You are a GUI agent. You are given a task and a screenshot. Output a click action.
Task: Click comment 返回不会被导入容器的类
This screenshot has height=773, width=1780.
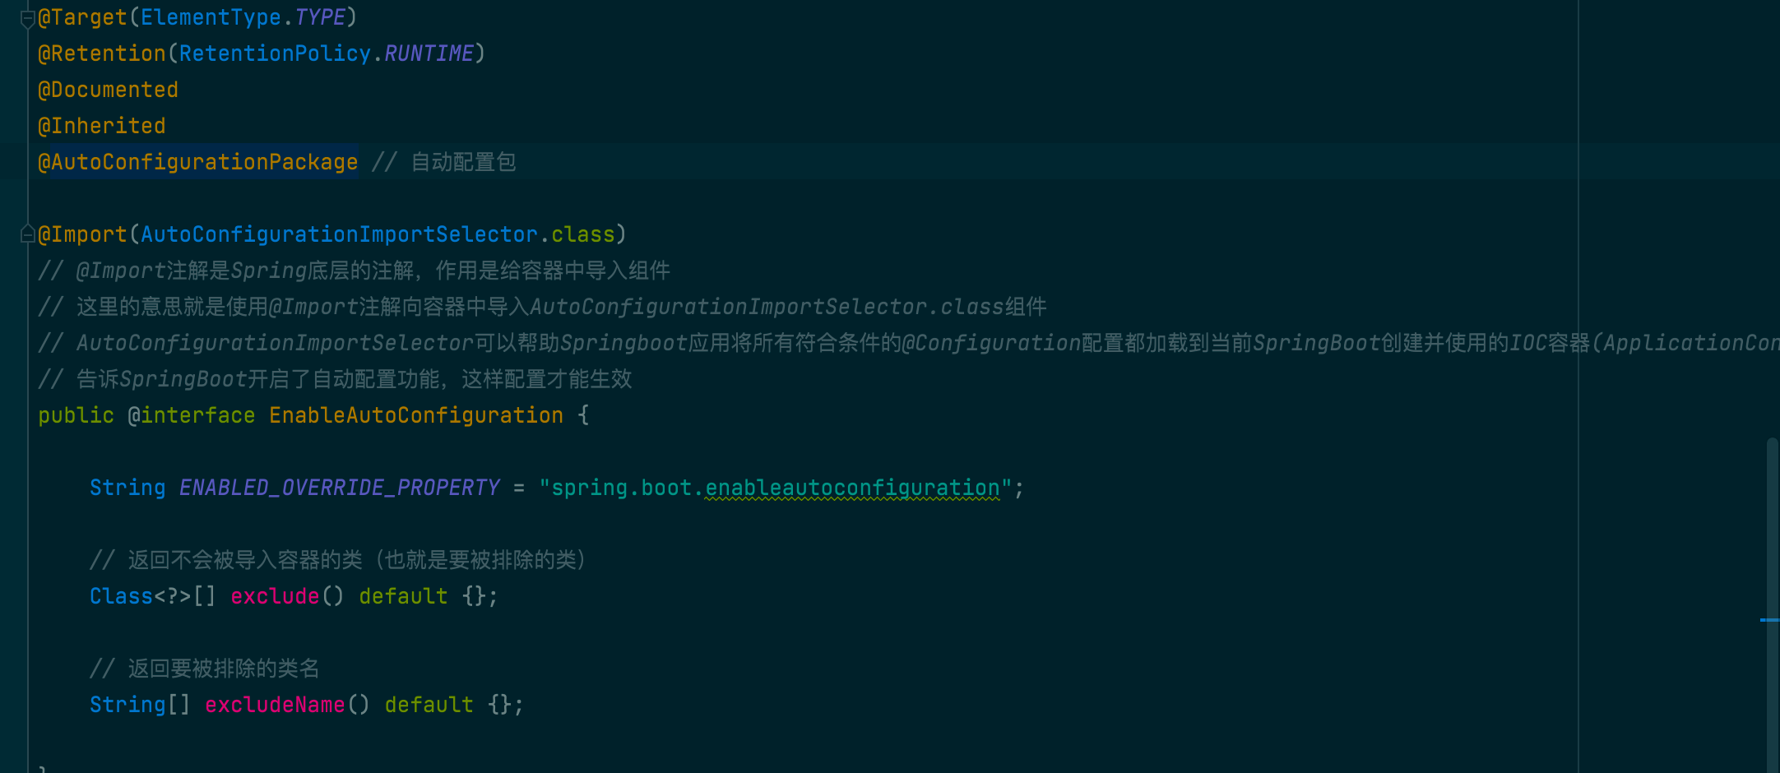[338, 560]
